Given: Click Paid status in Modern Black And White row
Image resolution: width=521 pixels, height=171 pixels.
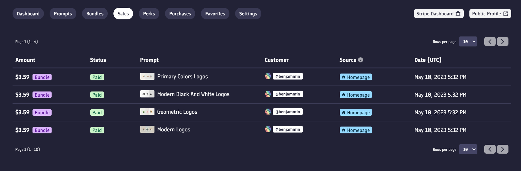Looking at the screenshot, I should (x=97, y=95).
